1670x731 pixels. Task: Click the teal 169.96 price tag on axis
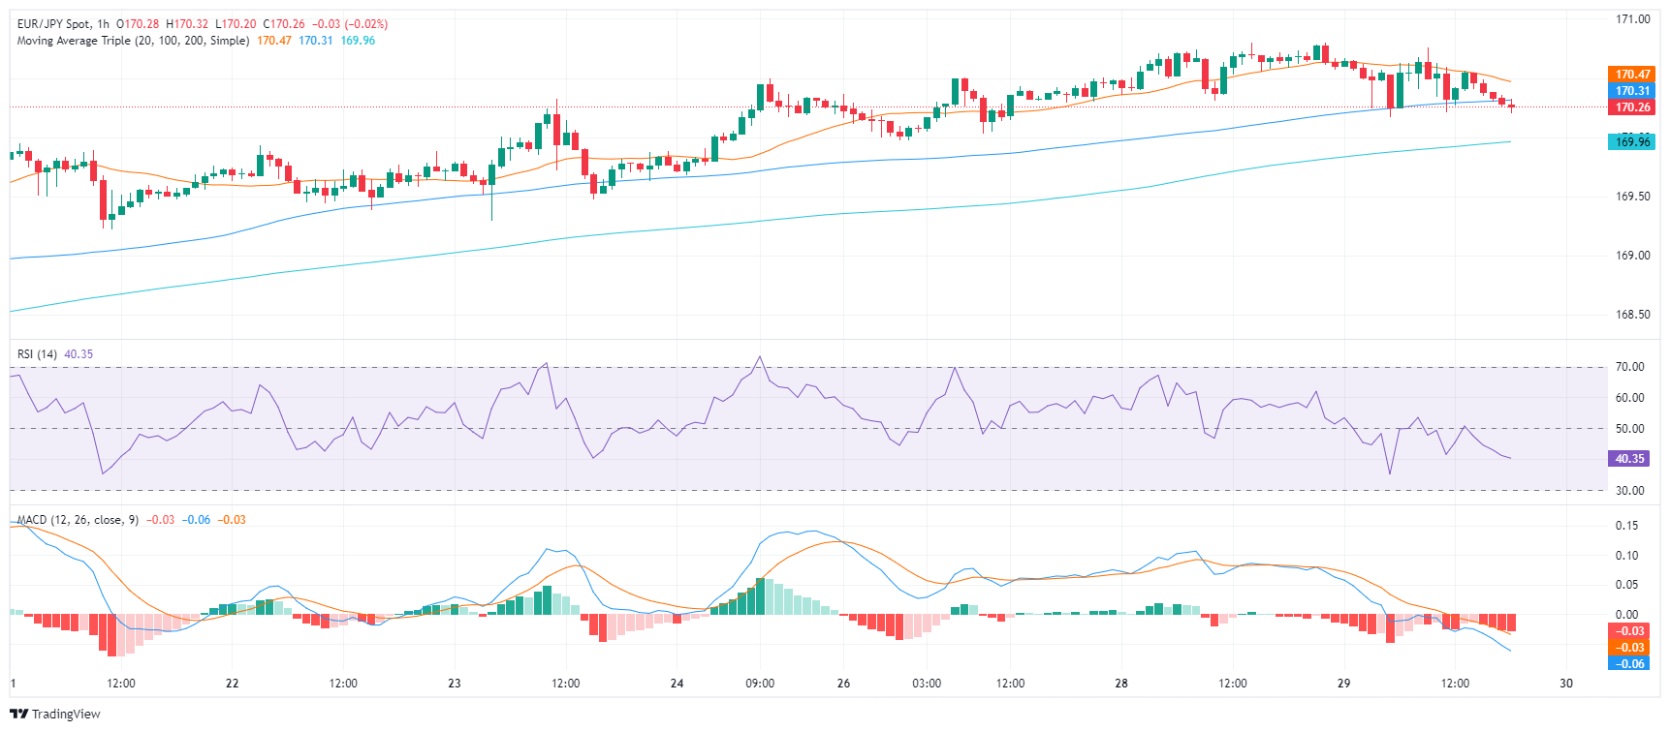1632,142
